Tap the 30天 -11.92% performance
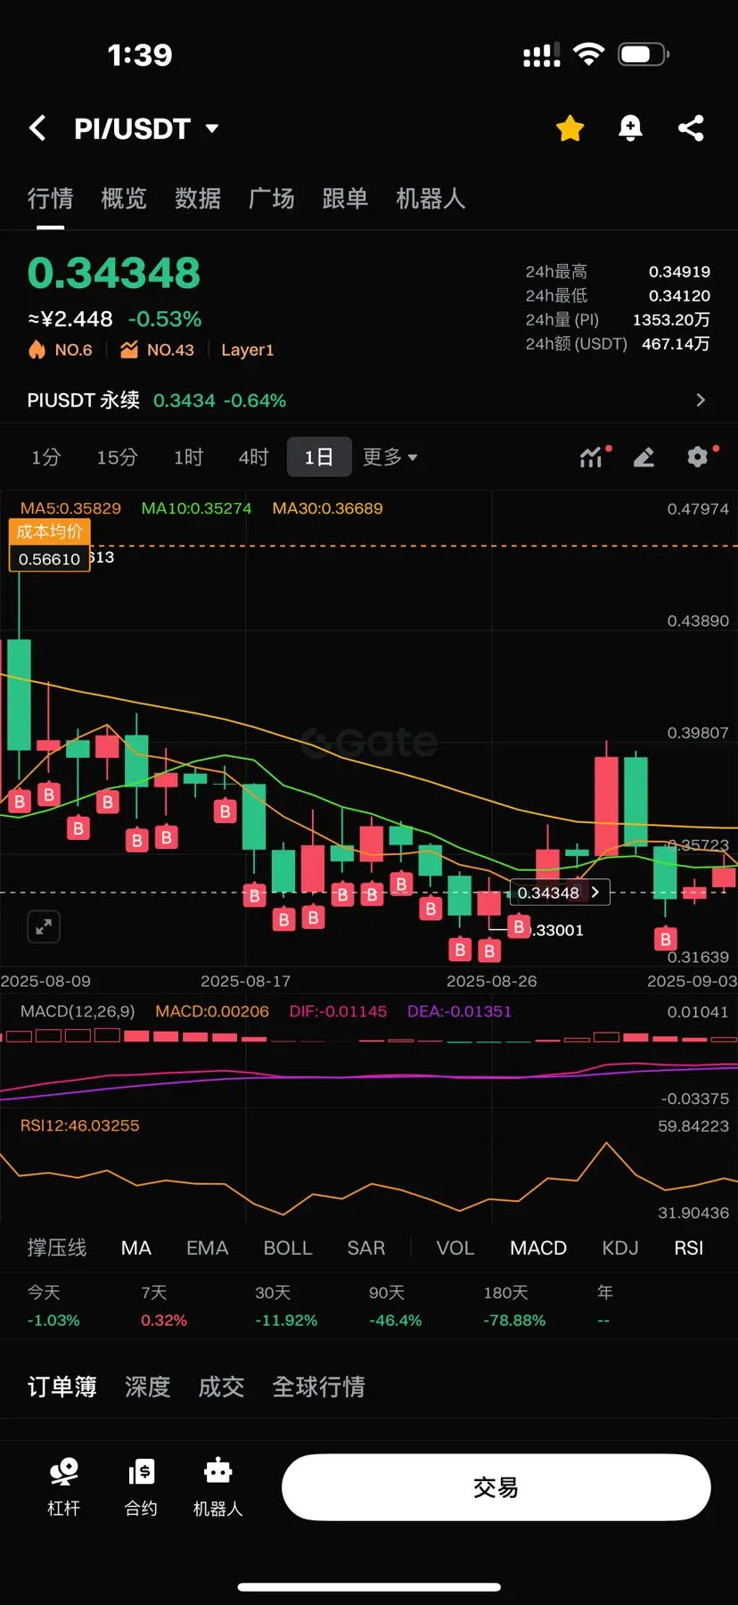The height and width of the screenshot is (1605, 738). 286,1306
